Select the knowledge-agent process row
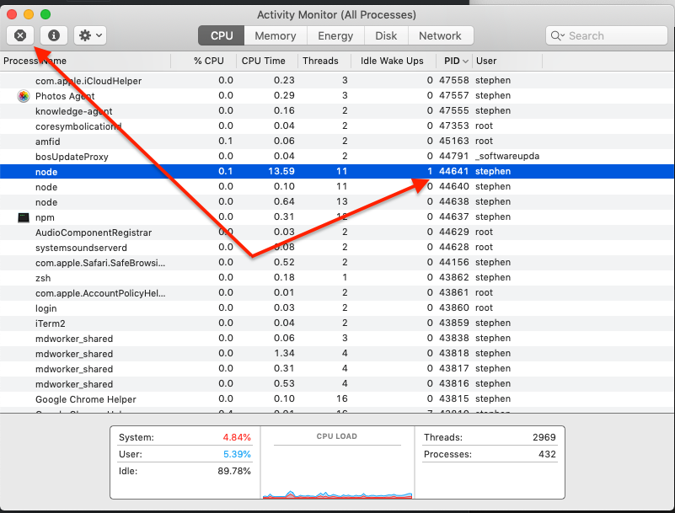This screenshot has width=675, height=513. [337, 110]
